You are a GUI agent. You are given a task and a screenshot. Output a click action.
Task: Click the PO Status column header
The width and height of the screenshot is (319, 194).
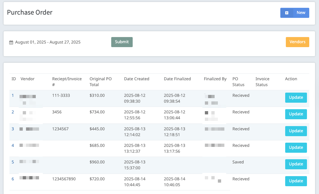coord(235,82)
